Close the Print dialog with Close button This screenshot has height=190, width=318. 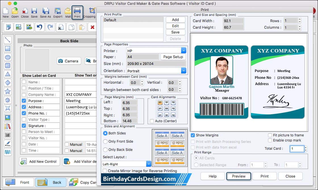coord(290,176)
